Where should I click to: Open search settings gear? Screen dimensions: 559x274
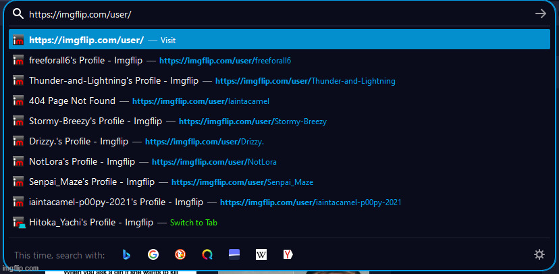539,254
